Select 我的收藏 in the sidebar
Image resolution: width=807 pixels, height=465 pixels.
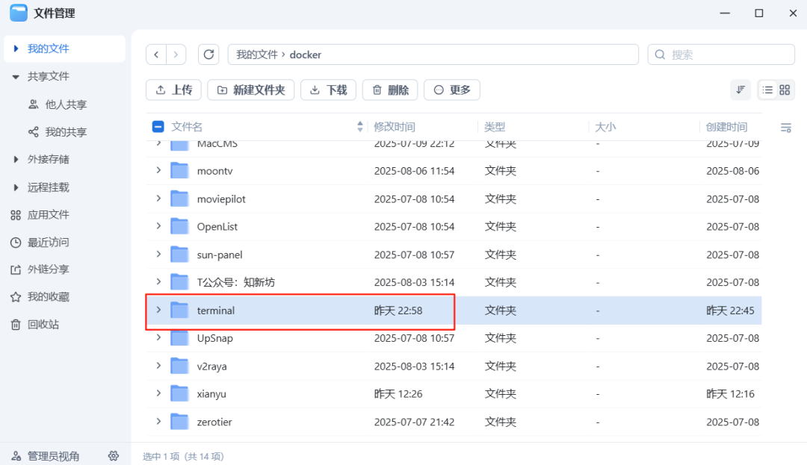pos(48,297)
